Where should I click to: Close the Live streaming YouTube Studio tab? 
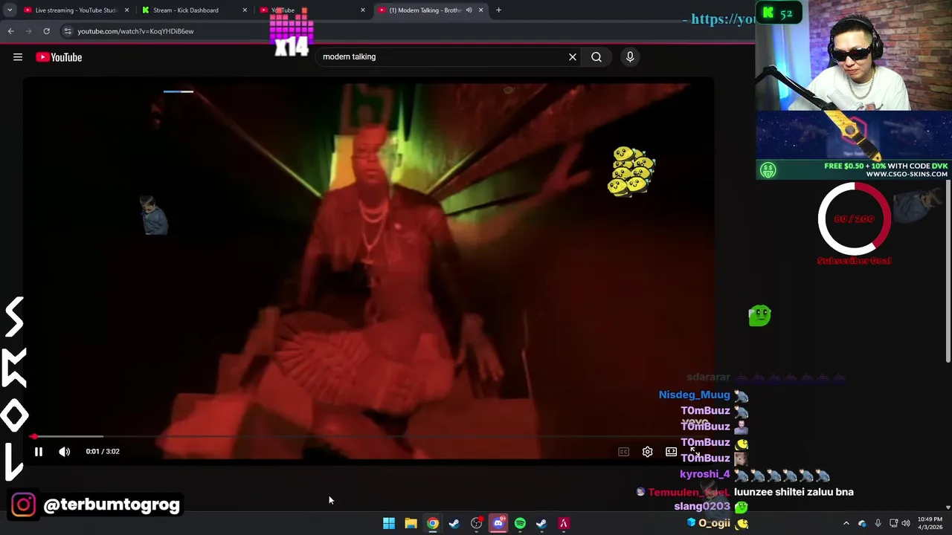[126, 10]
